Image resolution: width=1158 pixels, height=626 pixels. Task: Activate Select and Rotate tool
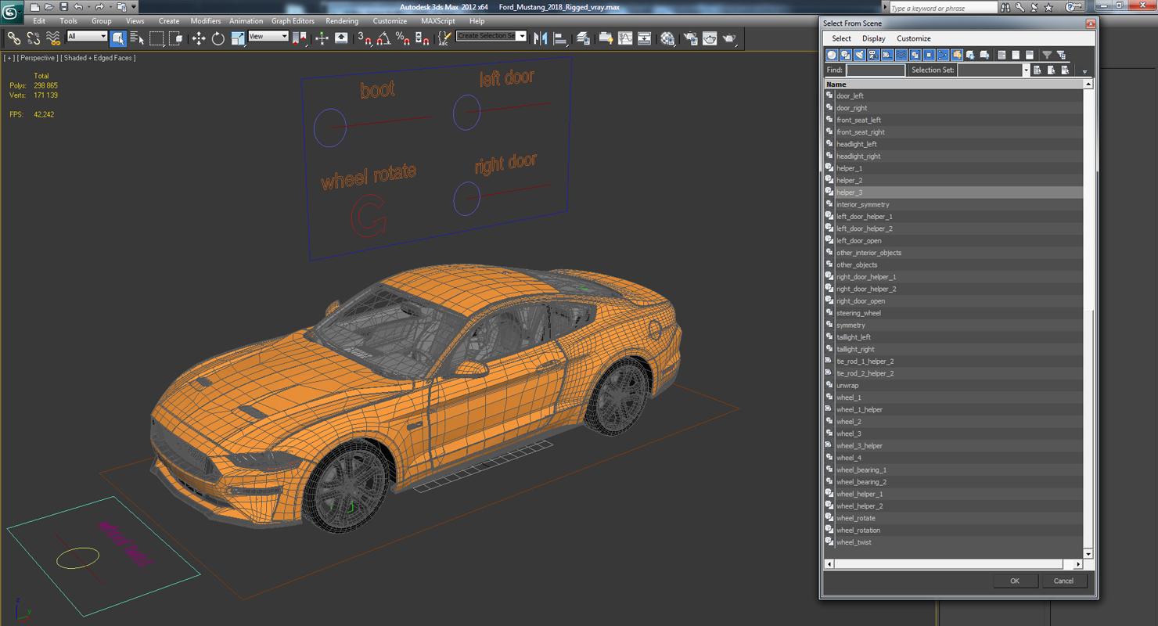218,38
